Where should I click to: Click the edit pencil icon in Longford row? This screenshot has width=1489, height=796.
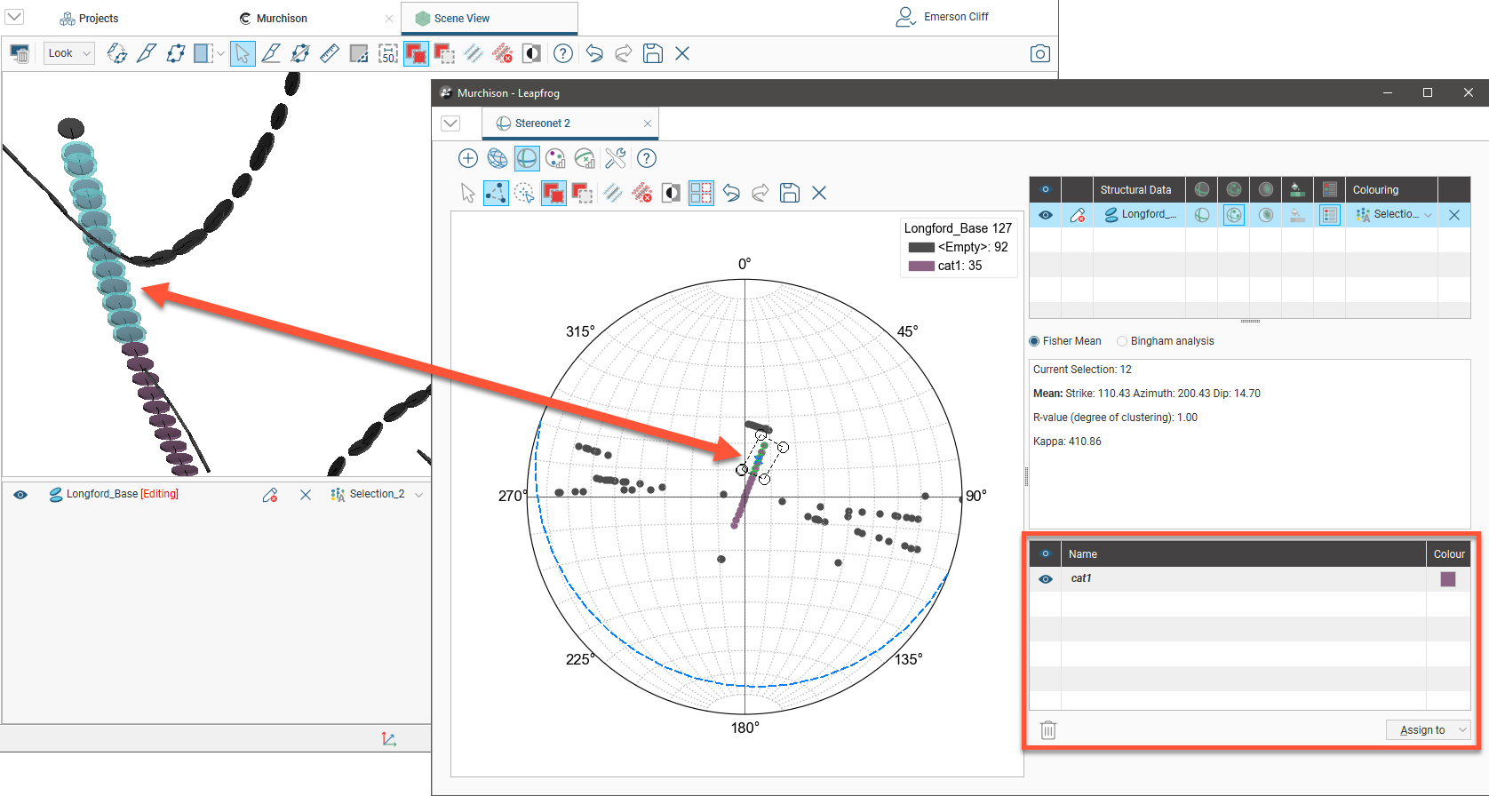click(1078, 215)
